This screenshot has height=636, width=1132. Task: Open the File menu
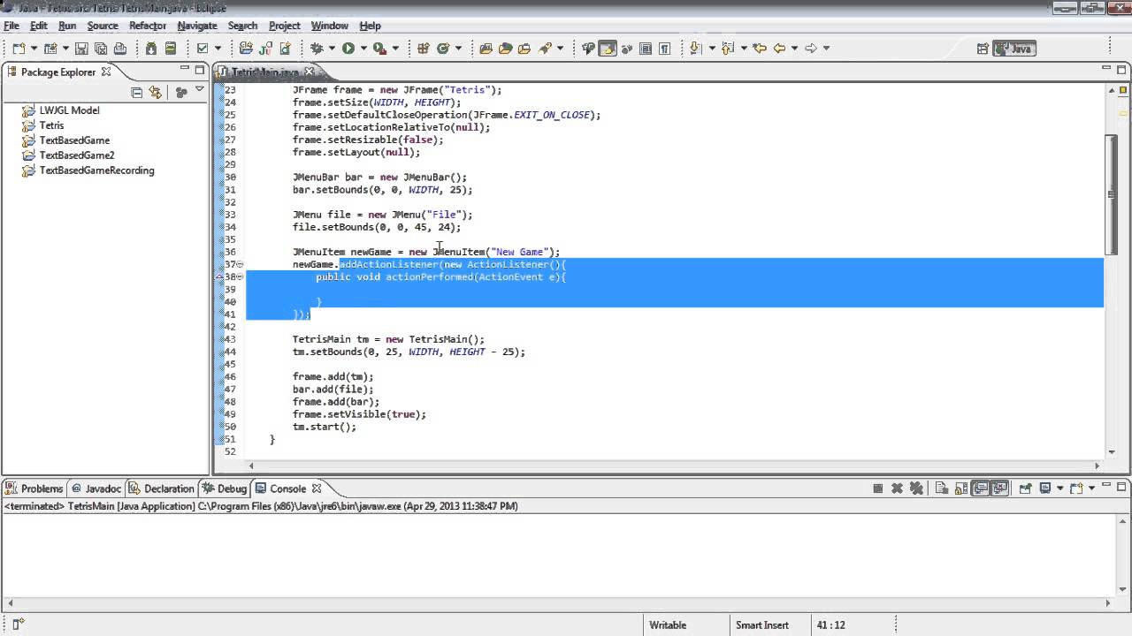tap(11, 26)
